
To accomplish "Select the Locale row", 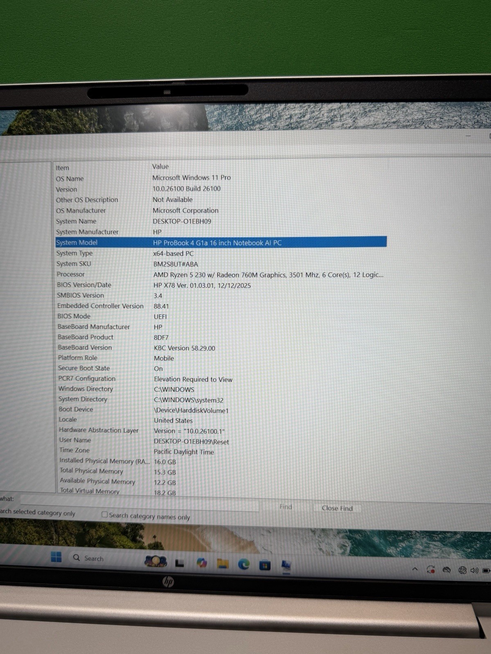I will (x=221, y=420).
